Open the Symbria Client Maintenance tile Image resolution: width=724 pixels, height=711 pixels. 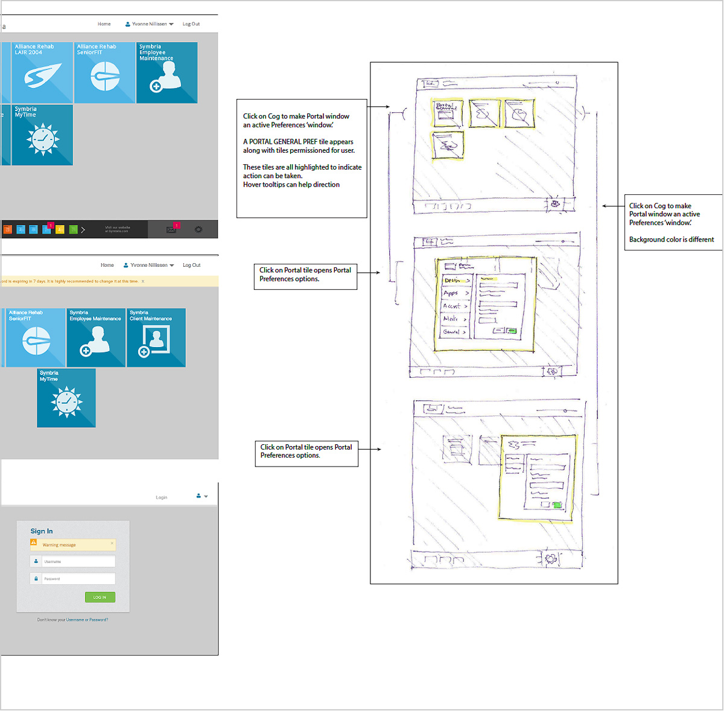(156, 338)
